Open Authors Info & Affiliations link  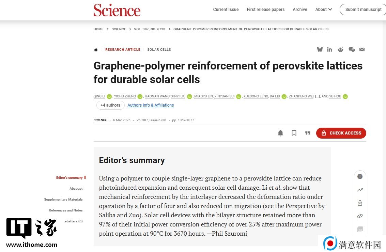151,105
